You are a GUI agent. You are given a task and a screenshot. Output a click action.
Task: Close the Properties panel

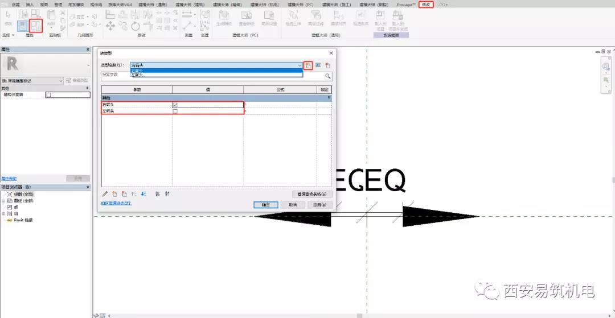tap(88, 49)
